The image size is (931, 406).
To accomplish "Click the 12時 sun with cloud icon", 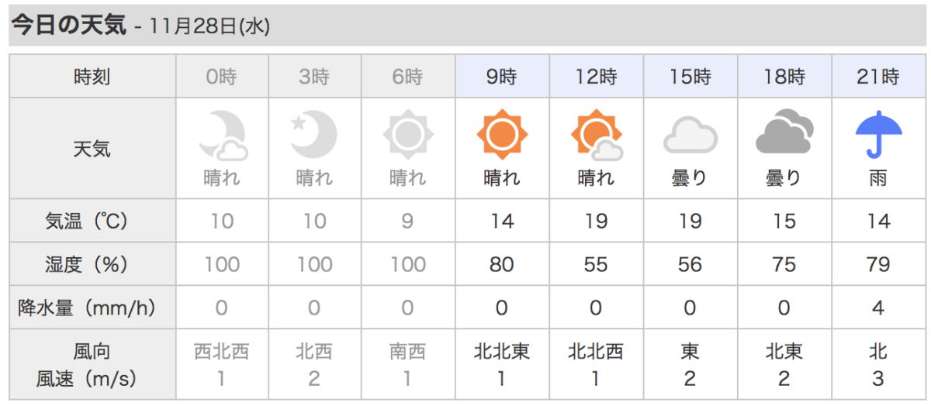I will click(596, 135).
